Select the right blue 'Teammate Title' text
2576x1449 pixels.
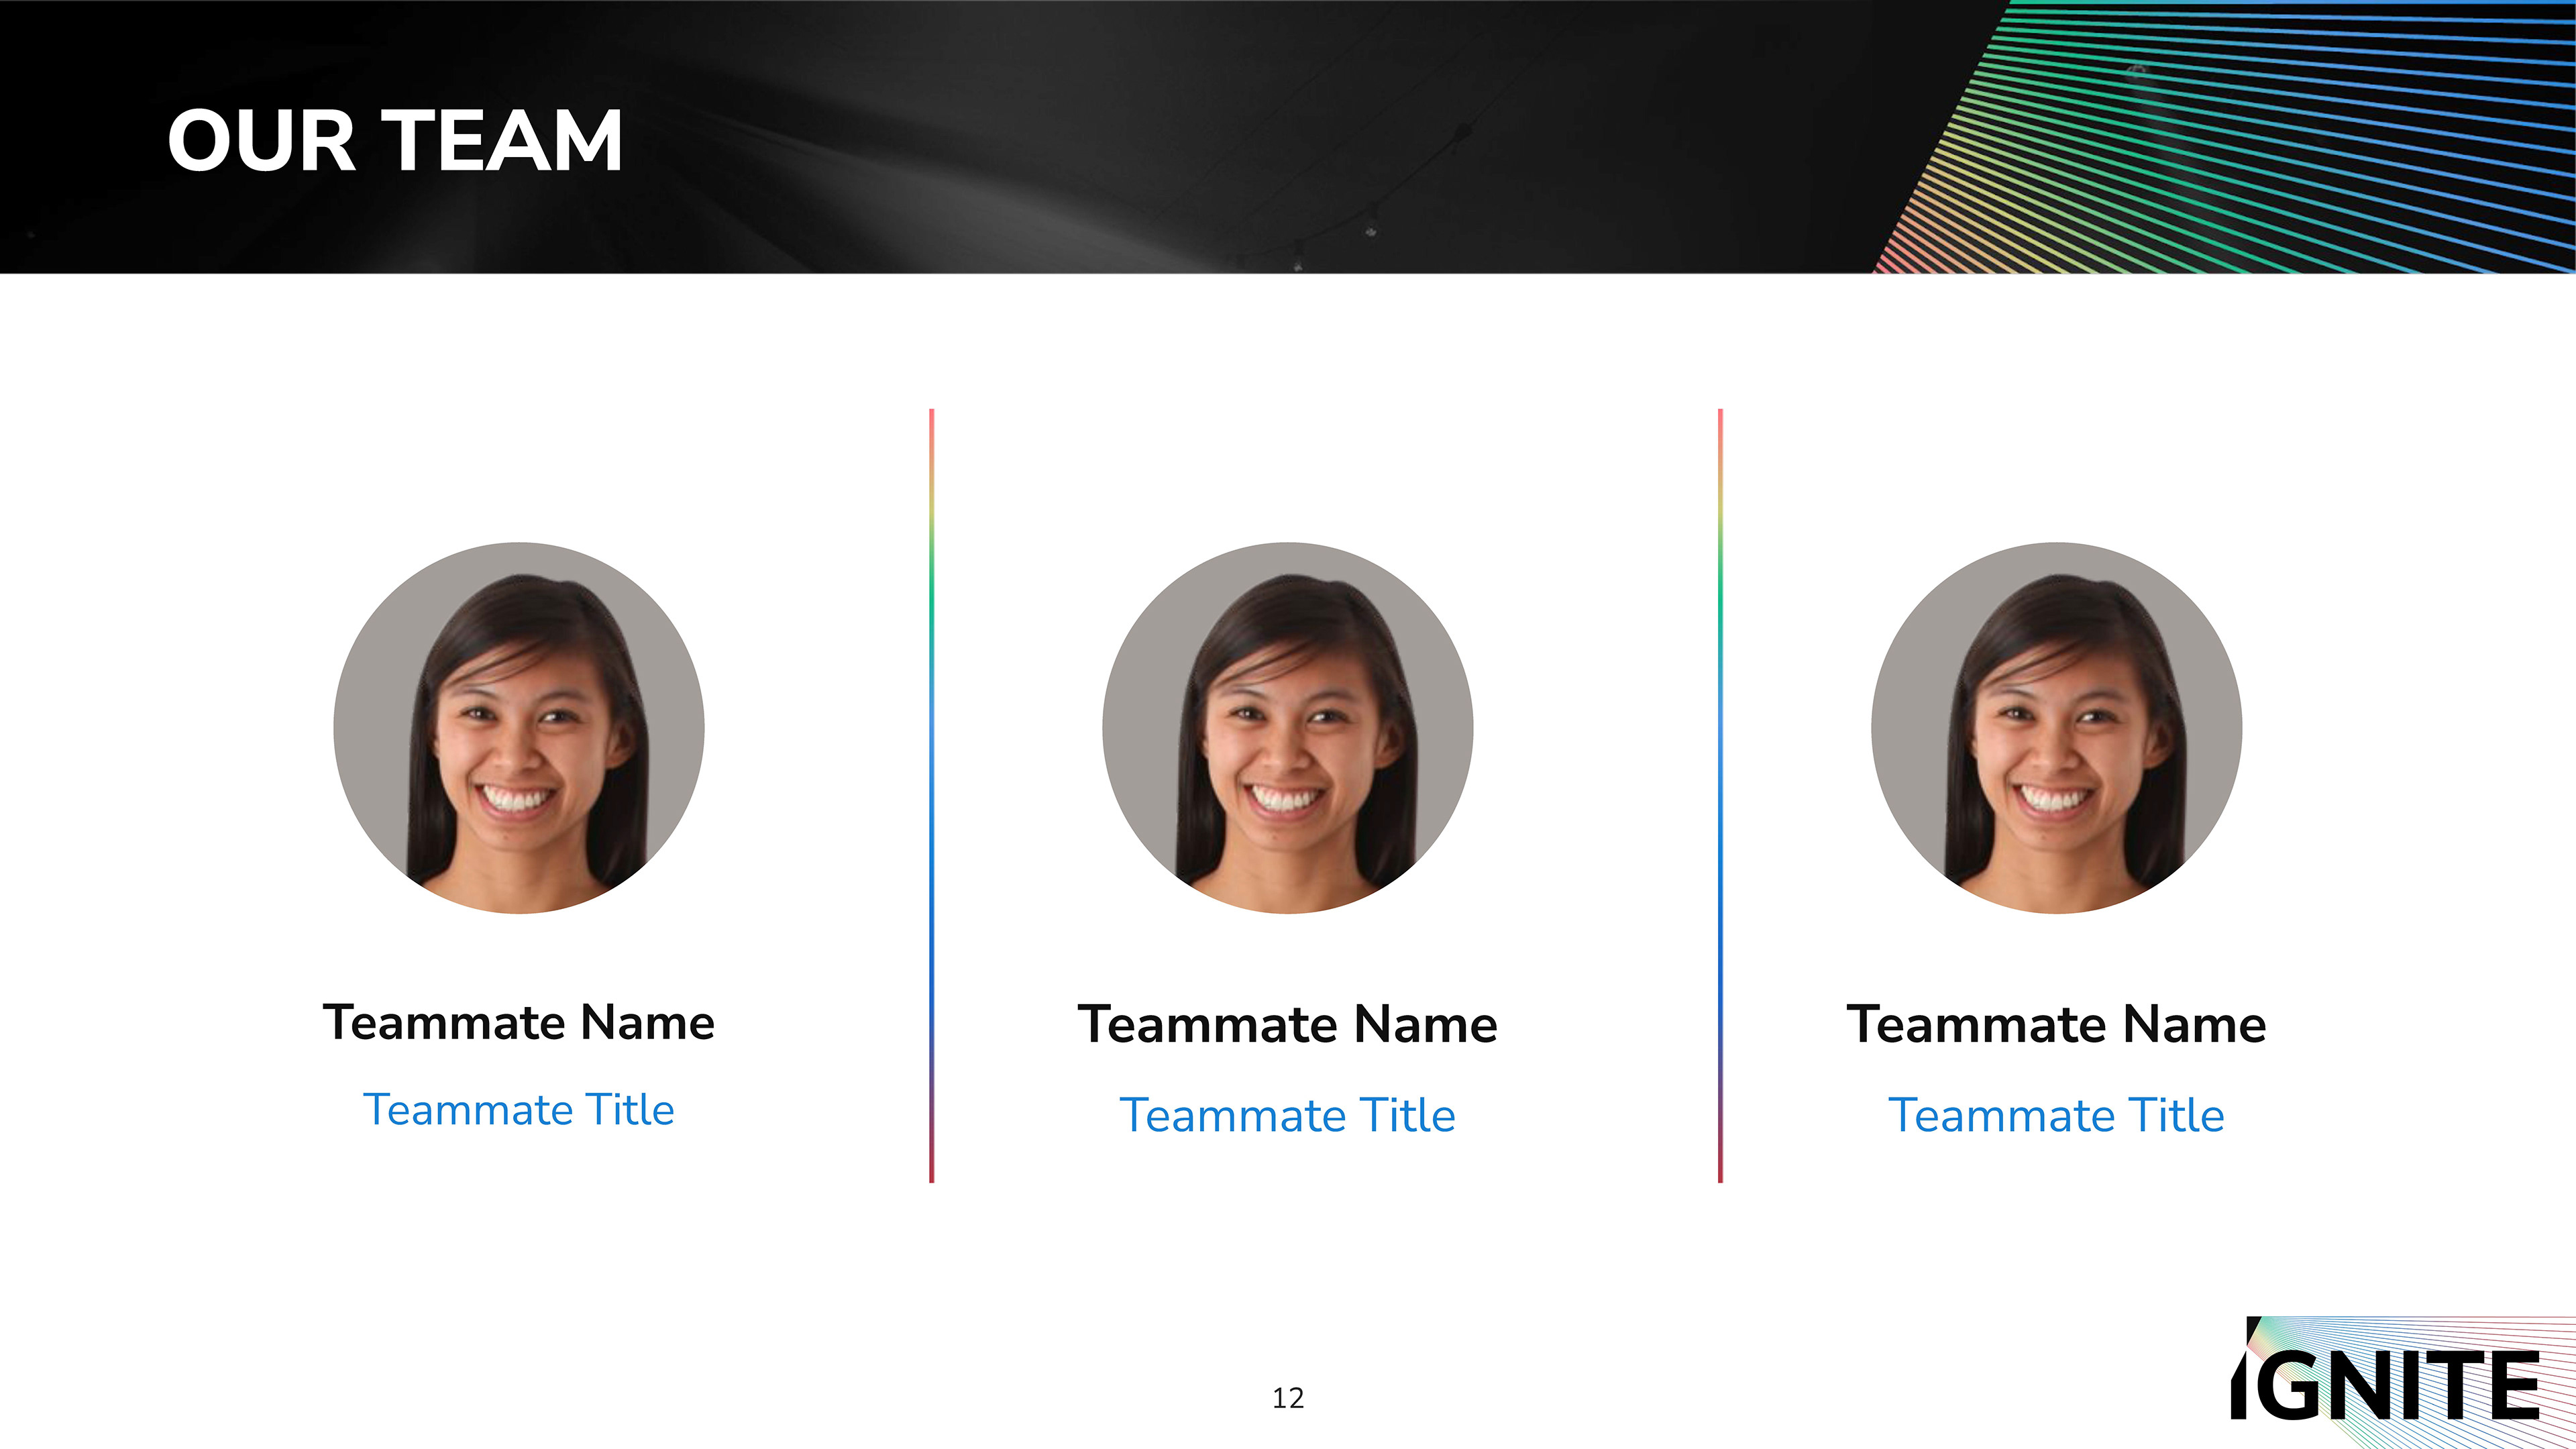click(x=2056, y=1115)
